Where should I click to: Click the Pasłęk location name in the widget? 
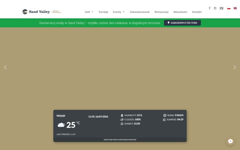pyautogui.click(x=61, y=116)
